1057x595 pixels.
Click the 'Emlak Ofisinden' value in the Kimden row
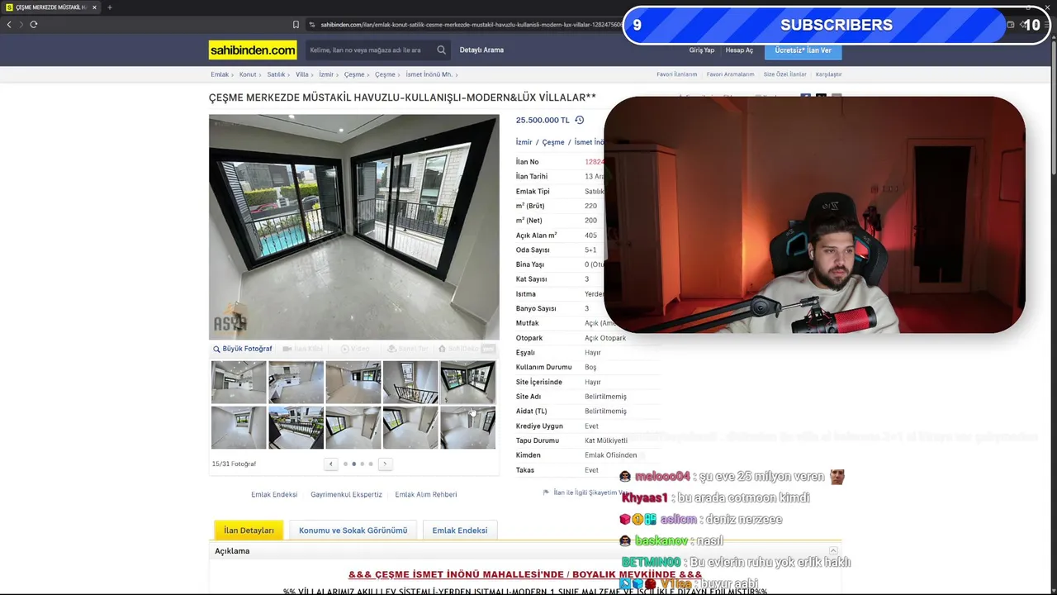pyautogui.click(x=611, y=455)
